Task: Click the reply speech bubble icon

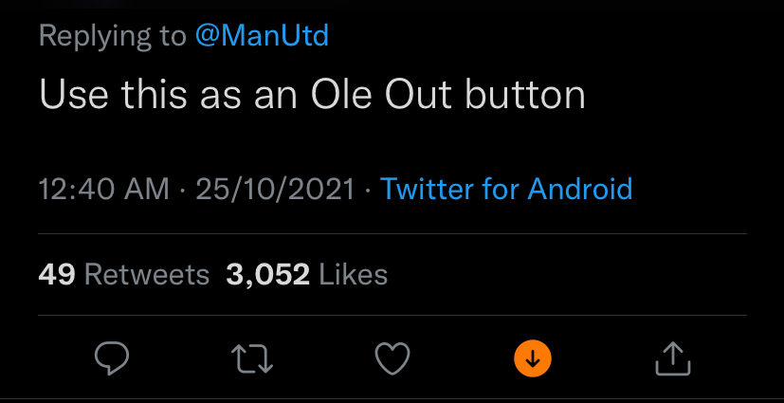Action: (112, 357)
